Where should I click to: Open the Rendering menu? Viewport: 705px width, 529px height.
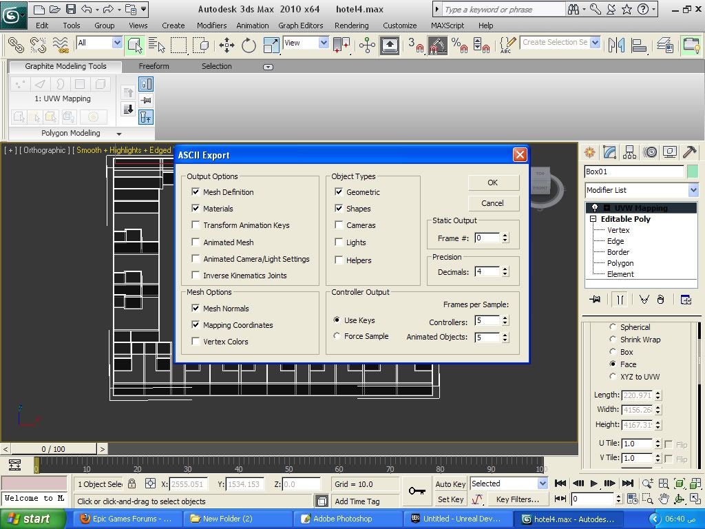point(352,25)
